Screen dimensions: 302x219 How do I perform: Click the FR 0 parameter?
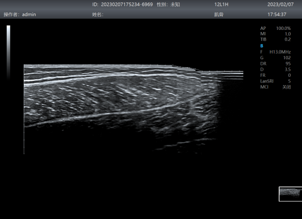[x=276, y=75]
